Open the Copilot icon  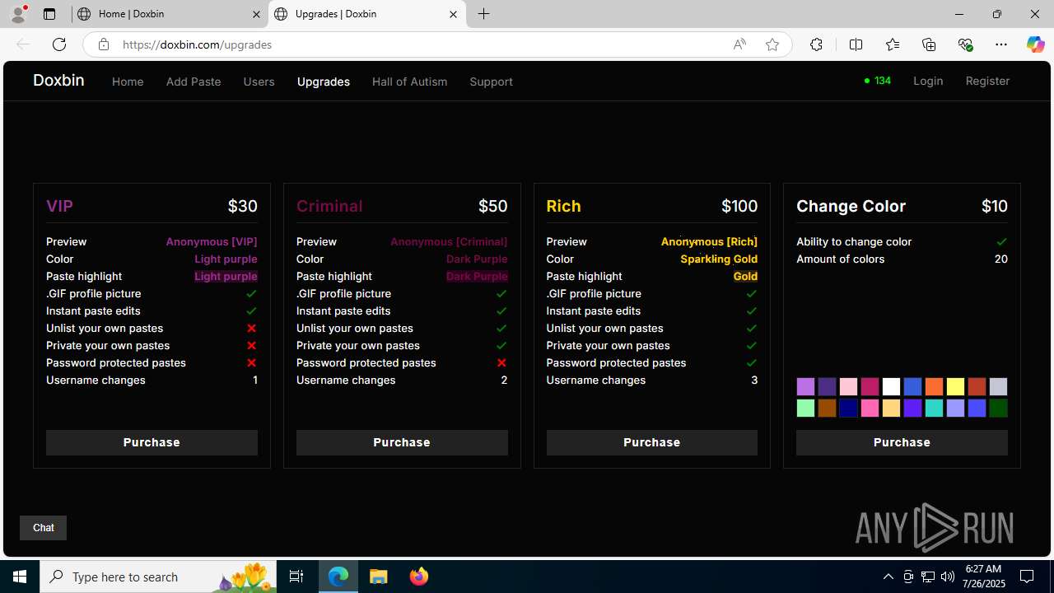pos(1035,44)
